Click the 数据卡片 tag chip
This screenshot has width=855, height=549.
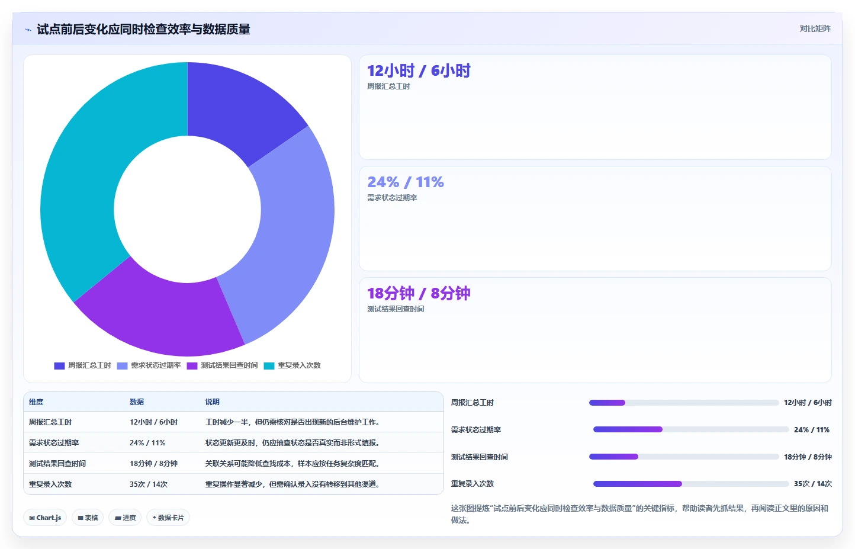point(168,518)
